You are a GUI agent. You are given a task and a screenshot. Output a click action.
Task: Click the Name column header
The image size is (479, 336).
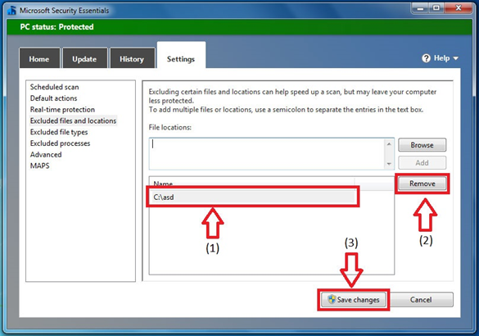pos(252,183)
